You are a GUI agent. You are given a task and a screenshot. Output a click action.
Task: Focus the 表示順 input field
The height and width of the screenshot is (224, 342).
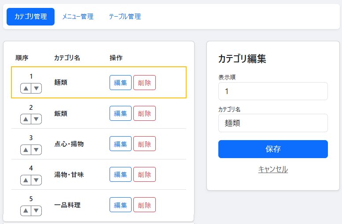click(273, 91)
